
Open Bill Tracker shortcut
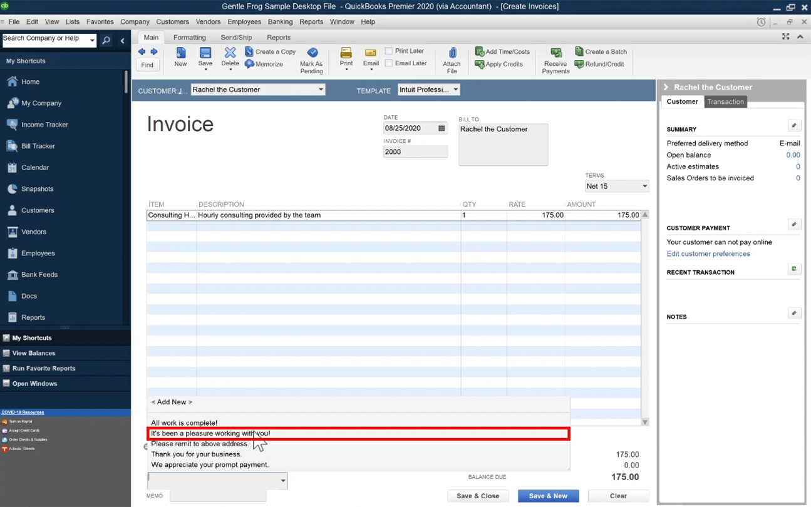[x=31, y=146]
